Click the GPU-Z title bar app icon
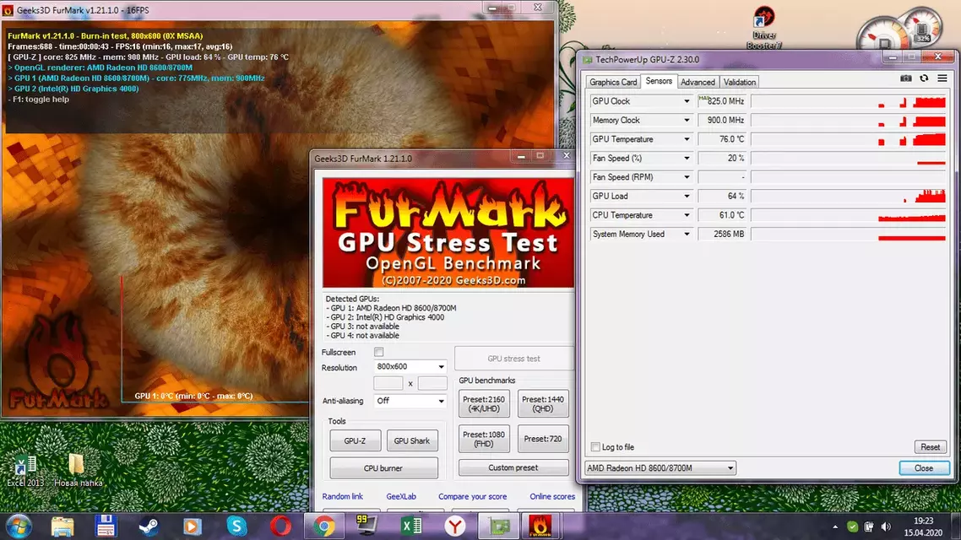 pos(587,59)
